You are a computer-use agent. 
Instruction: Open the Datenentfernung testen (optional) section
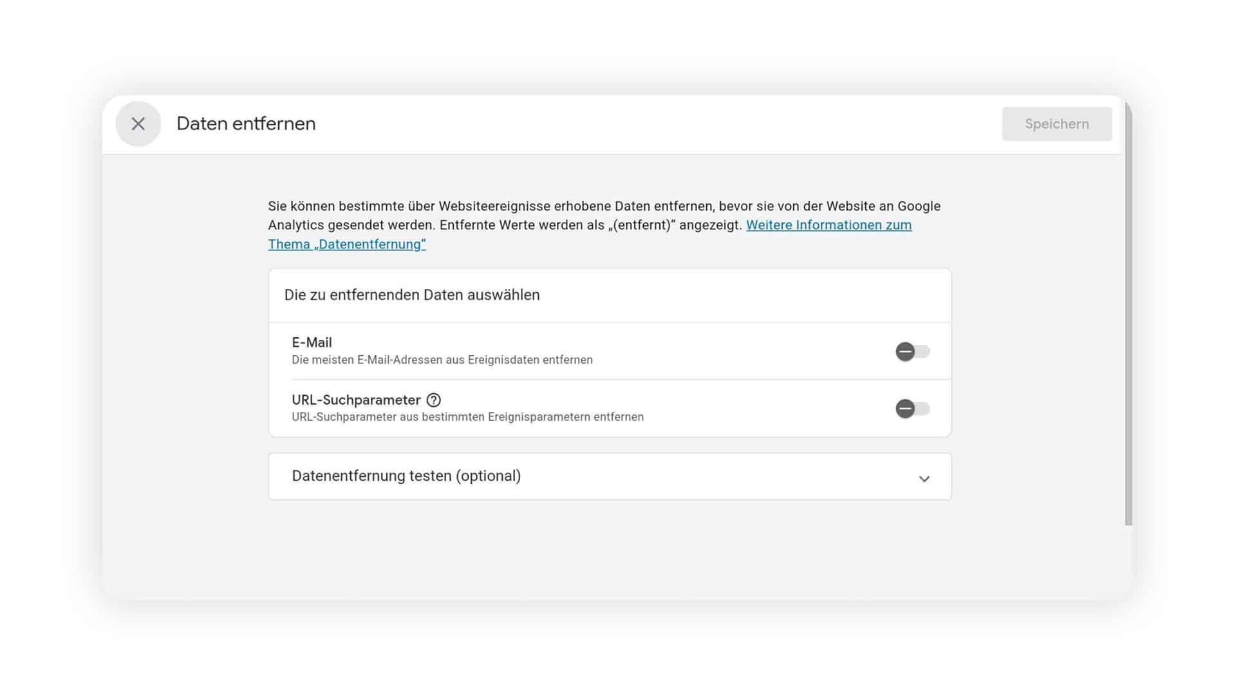pos(610,476)
